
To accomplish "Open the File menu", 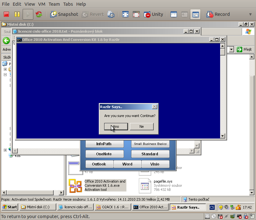I will (6, 4).
